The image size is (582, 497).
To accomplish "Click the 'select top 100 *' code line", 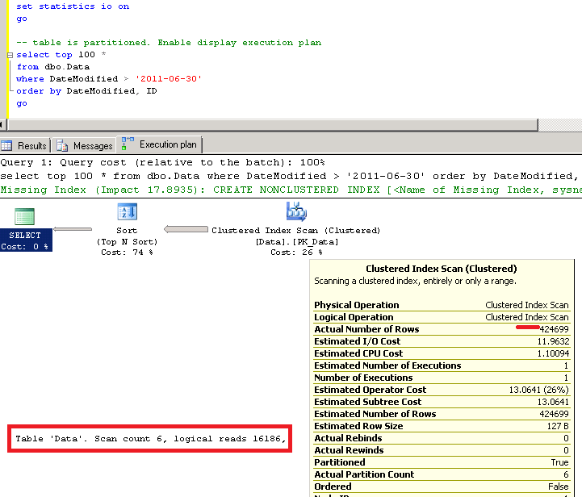I will 61,55.
